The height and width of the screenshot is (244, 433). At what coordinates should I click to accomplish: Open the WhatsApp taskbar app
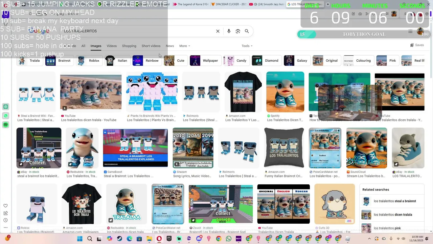point(229,239)
